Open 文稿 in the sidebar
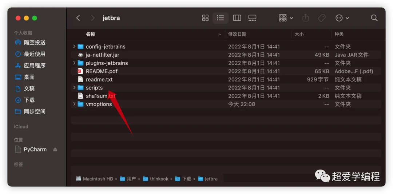This screenshot has height=194, width=393. point(25,88)
